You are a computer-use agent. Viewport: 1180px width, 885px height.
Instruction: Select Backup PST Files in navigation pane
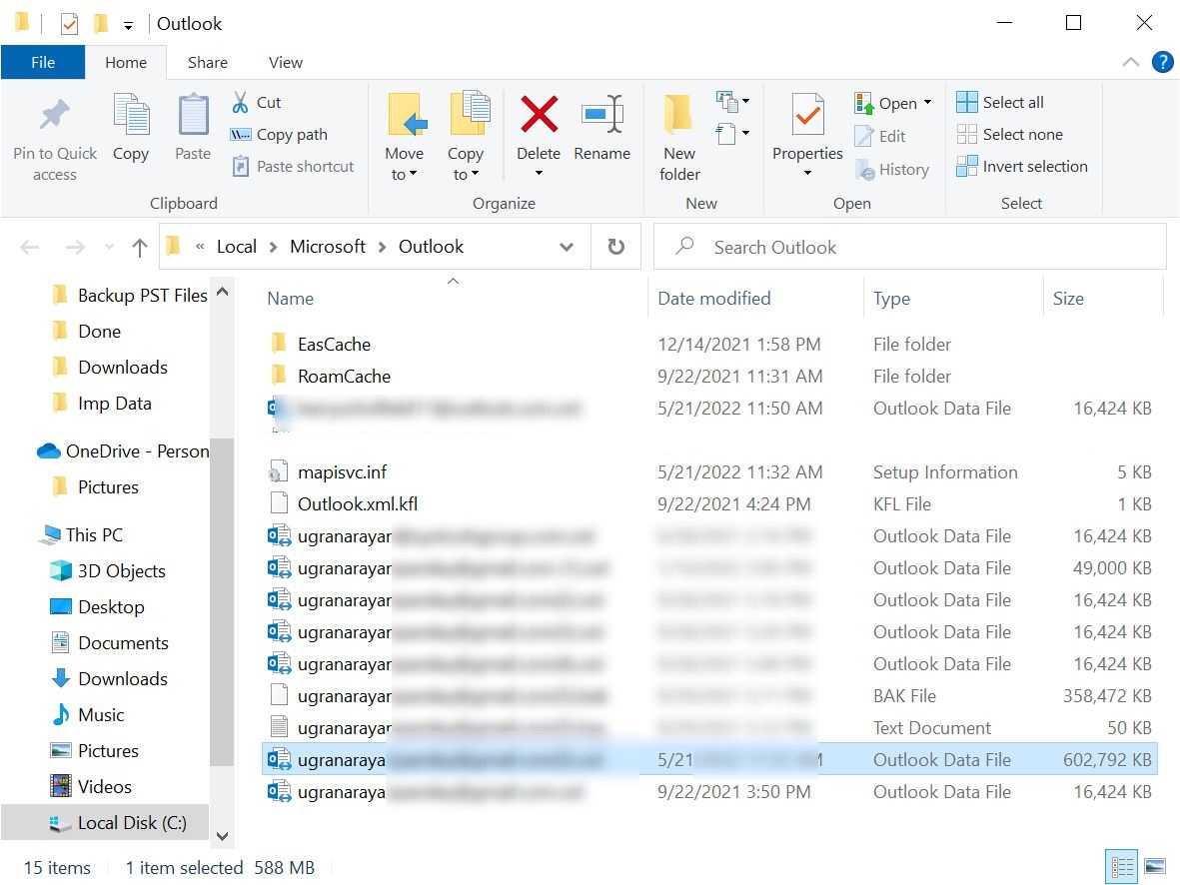(132, 296)
